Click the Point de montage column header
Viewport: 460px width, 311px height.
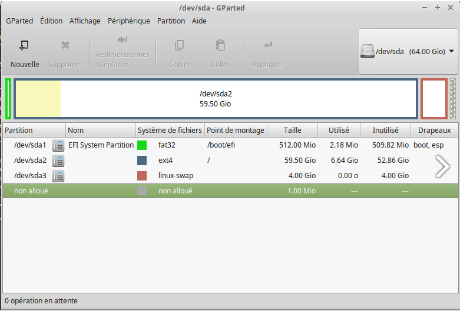pos(236,130)
